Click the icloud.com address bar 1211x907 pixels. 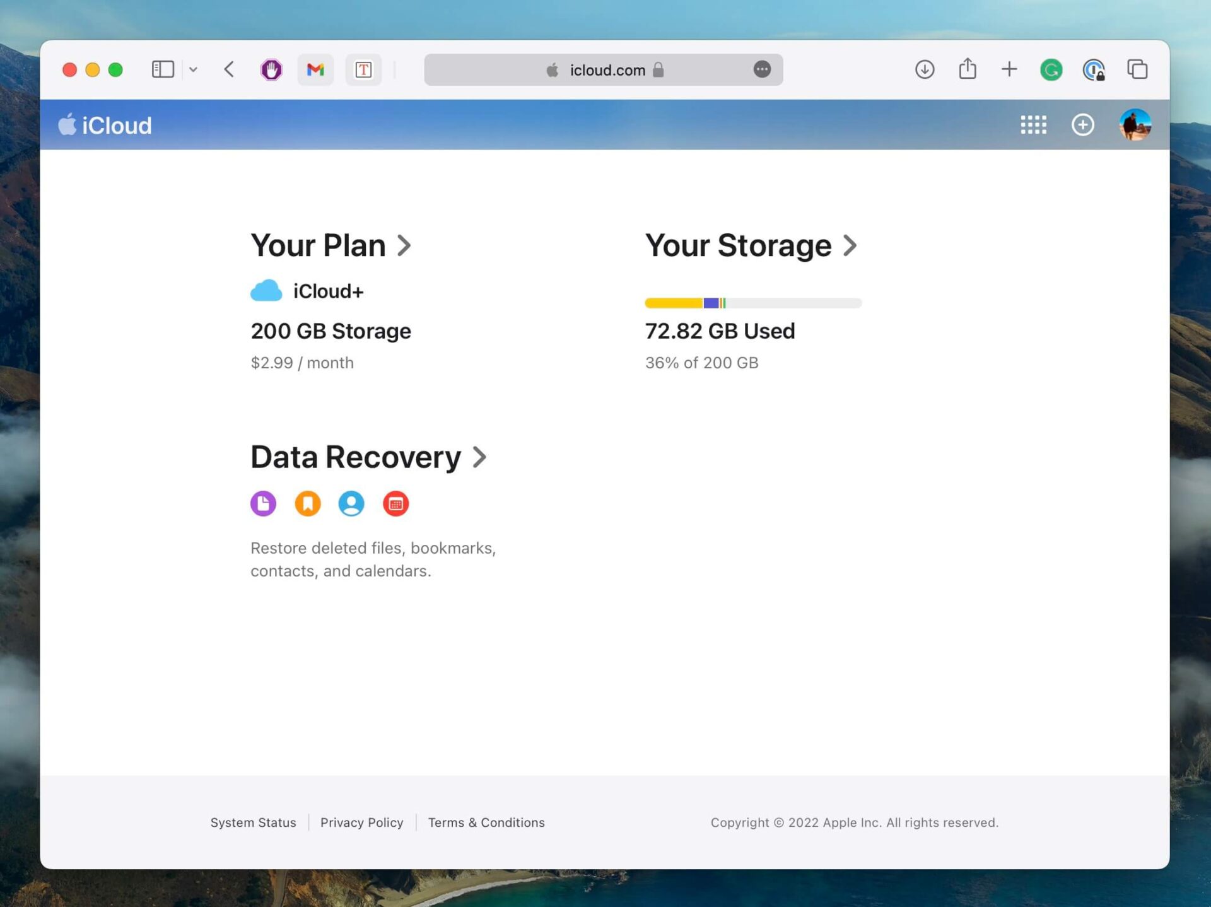point(602,69)
